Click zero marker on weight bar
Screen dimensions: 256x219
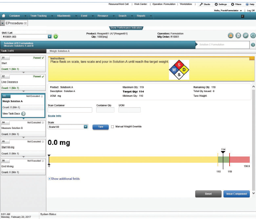[49, 160]
